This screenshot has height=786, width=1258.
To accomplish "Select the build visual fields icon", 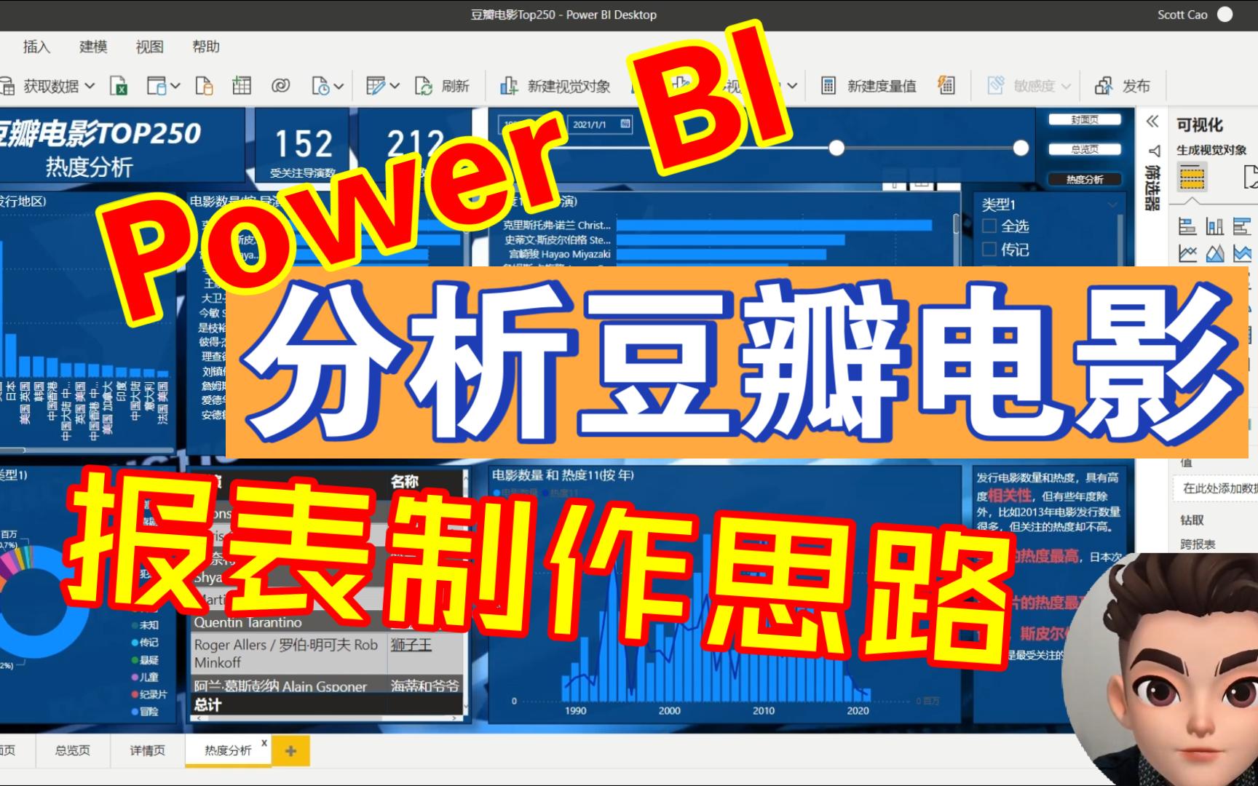I will coord(1192,177).
